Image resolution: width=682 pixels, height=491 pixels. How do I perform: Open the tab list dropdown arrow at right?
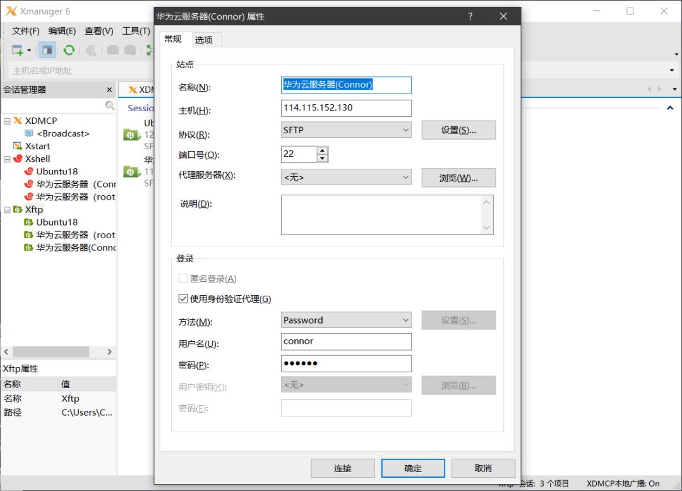click(x=674, y=89)
